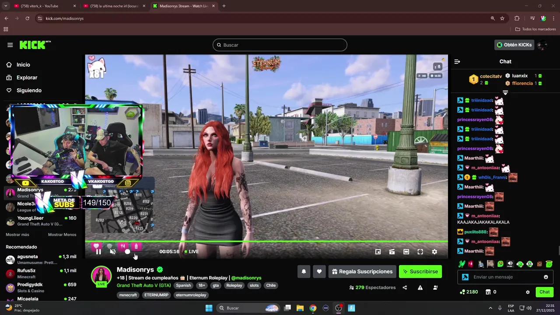
Task: Open YoungLiieer channel in sidebar
Action: coord(41,221)
